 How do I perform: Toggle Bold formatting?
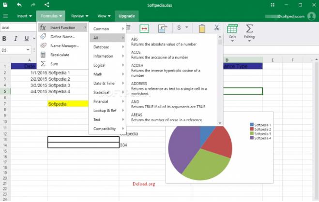tap(4, 38)
